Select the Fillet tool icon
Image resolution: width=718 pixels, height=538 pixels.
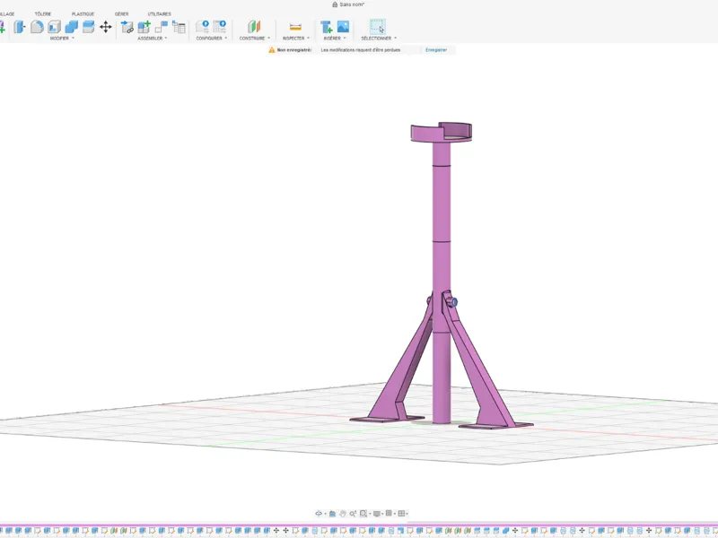[37, 27]
